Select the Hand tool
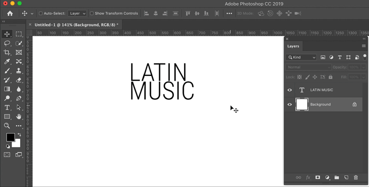The image size is (369, 187). (19, 117)
